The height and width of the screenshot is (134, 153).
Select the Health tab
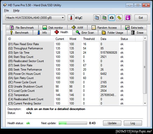coord(61,32)
